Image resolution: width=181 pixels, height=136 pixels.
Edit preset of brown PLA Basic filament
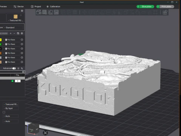22,53
